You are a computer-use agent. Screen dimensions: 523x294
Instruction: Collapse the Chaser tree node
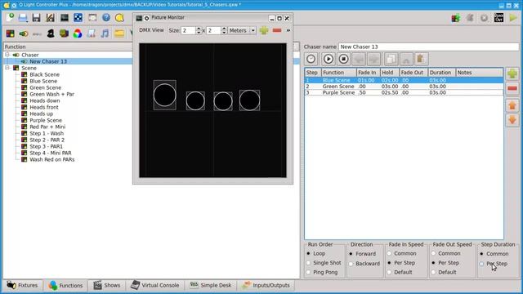pos(7,55)
